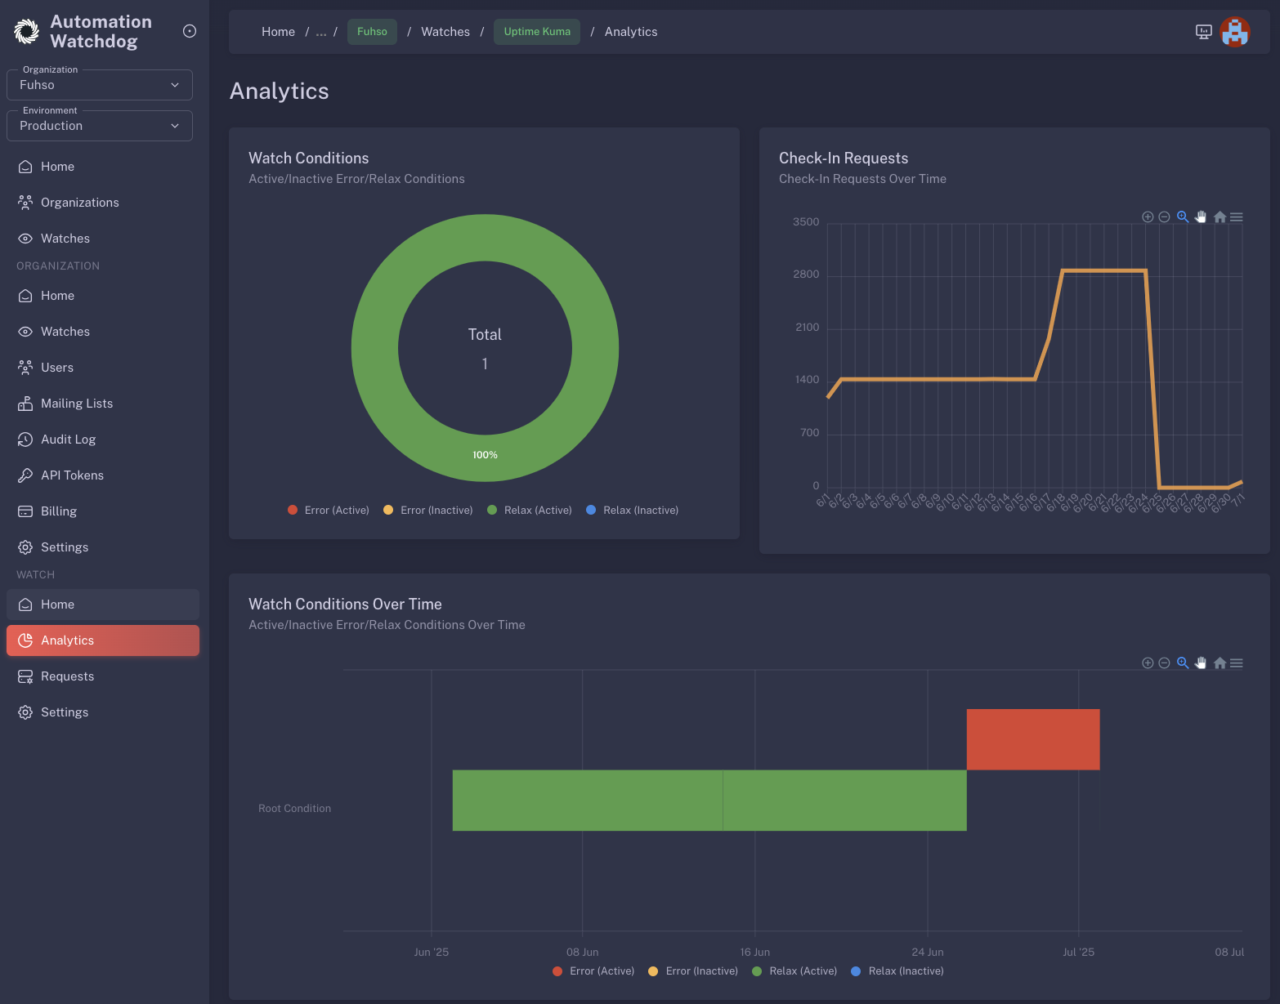The width and height of the screenshot is (1280, 1004).
Task: Toggle Relax (Inactive) in timeline chart legend
Action: tap(897, 971)
